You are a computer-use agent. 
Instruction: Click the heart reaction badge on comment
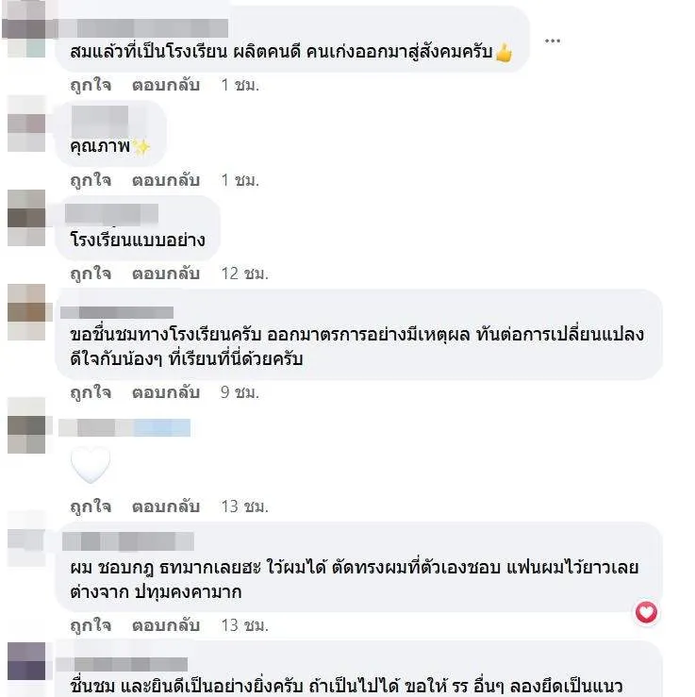point(646,612)
